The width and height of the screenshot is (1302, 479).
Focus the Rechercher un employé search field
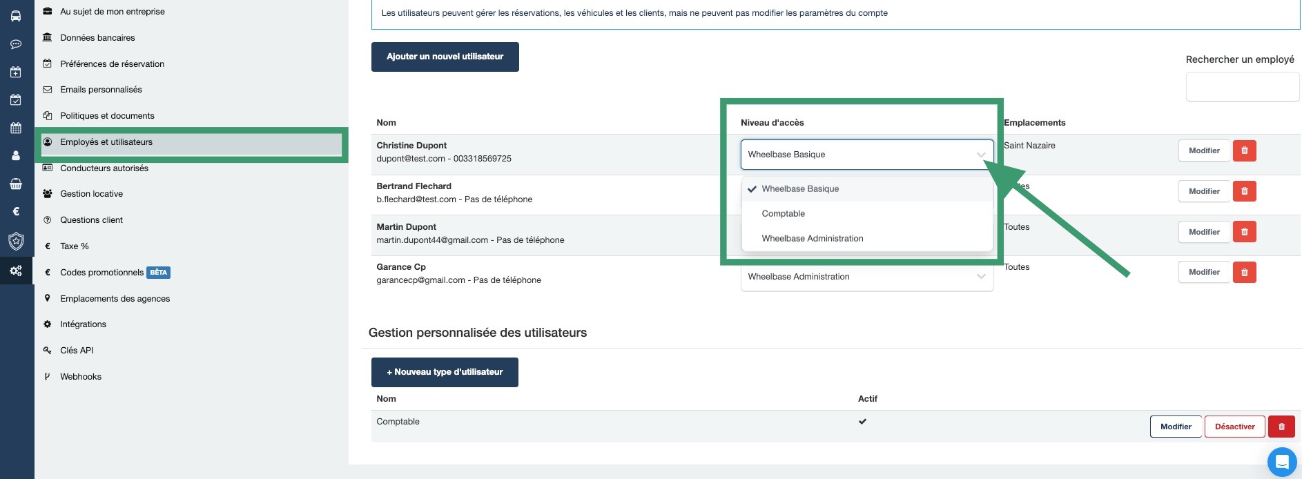[1242, 88]
